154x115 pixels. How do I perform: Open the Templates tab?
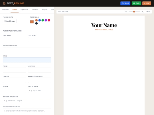pos(5,10)
